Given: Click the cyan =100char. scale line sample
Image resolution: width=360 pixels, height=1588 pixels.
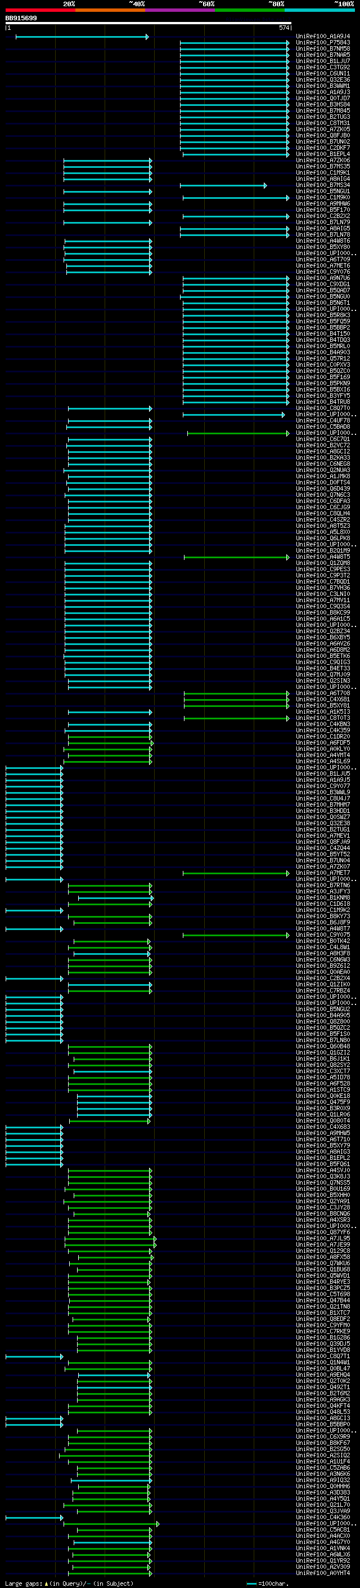Looking at the screenshot, I should (x=251, y=1583).
